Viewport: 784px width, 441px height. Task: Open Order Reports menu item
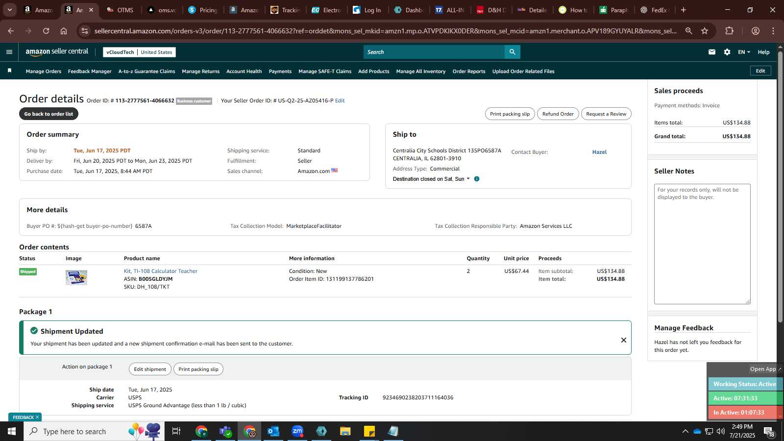[469, 71]
